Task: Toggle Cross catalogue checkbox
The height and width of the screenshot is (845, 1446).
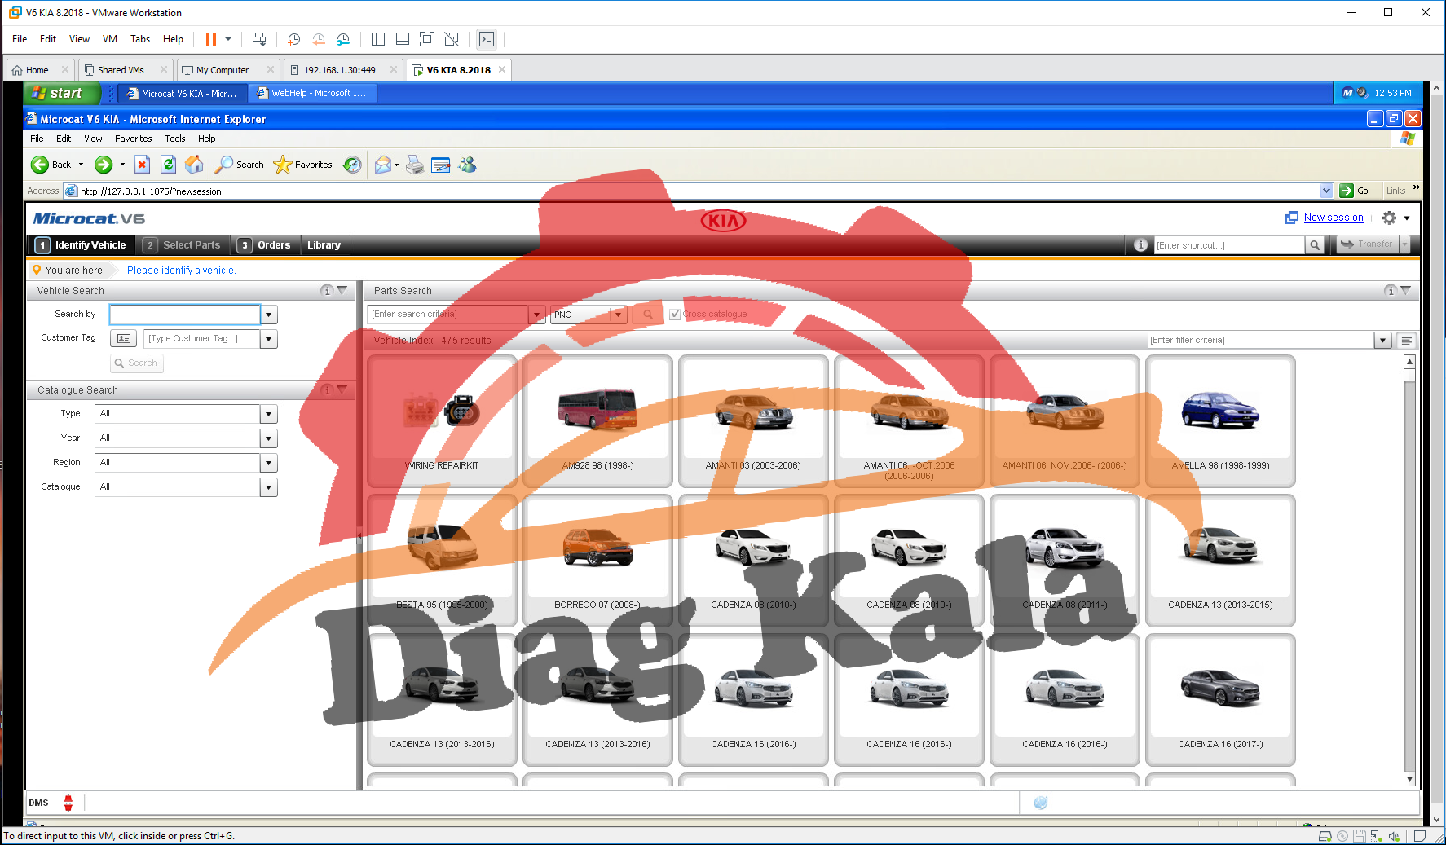Action: click(x=675, y=315)
